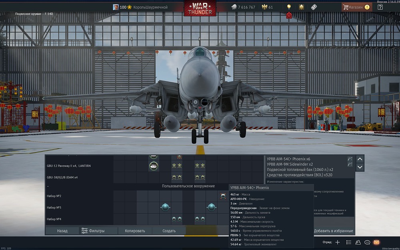Open player profile avatar КорольШаурмечной
This screenshot has width=400, height=250.
116,7
